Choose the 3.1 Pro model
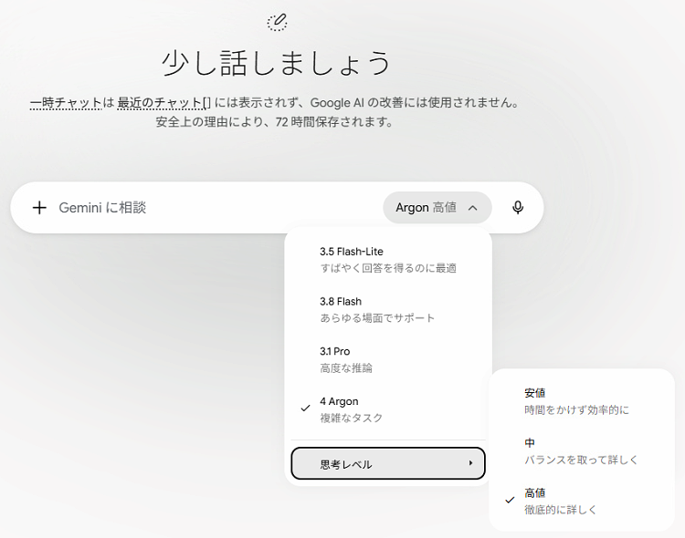 tap(388, 359)
